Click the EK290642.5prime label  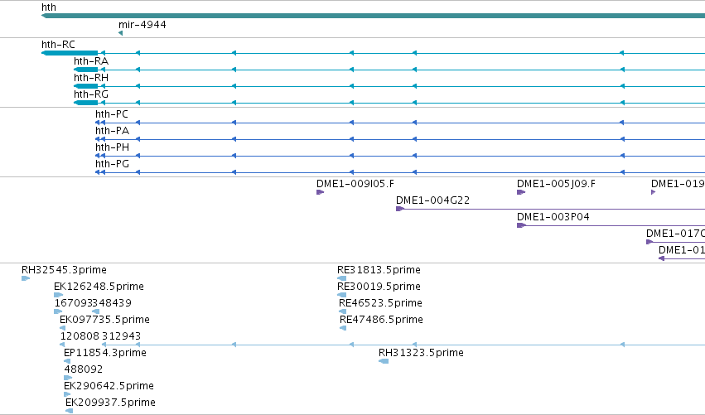109,386
